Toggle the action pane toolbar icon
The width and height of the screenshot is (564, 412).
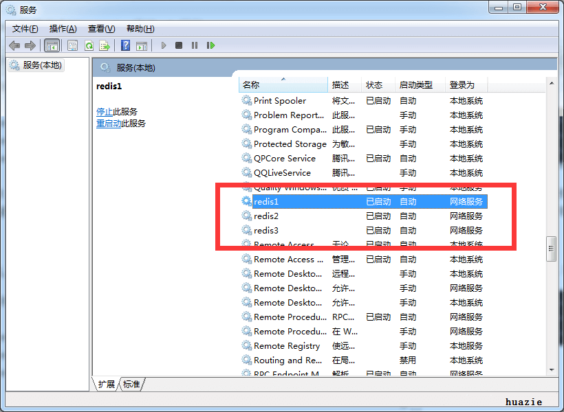click(x=142, y=45)
